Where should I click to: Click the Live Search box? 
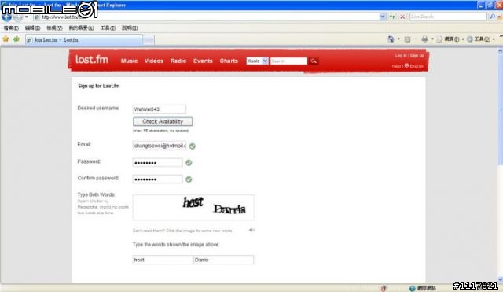click(448, 17)
